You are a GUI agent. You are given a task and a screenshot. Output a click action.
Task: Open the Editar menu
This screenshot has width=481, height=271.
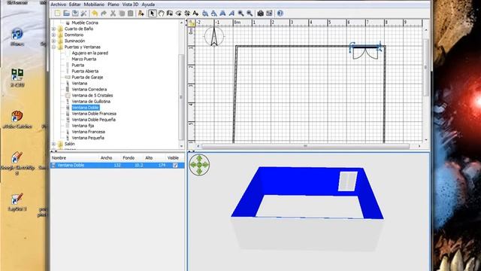coord(75,5)
